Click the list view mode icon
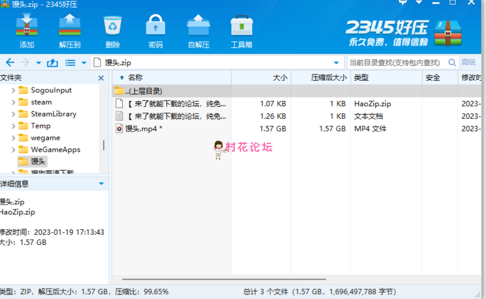486x299 pixels. click(70, 63)
